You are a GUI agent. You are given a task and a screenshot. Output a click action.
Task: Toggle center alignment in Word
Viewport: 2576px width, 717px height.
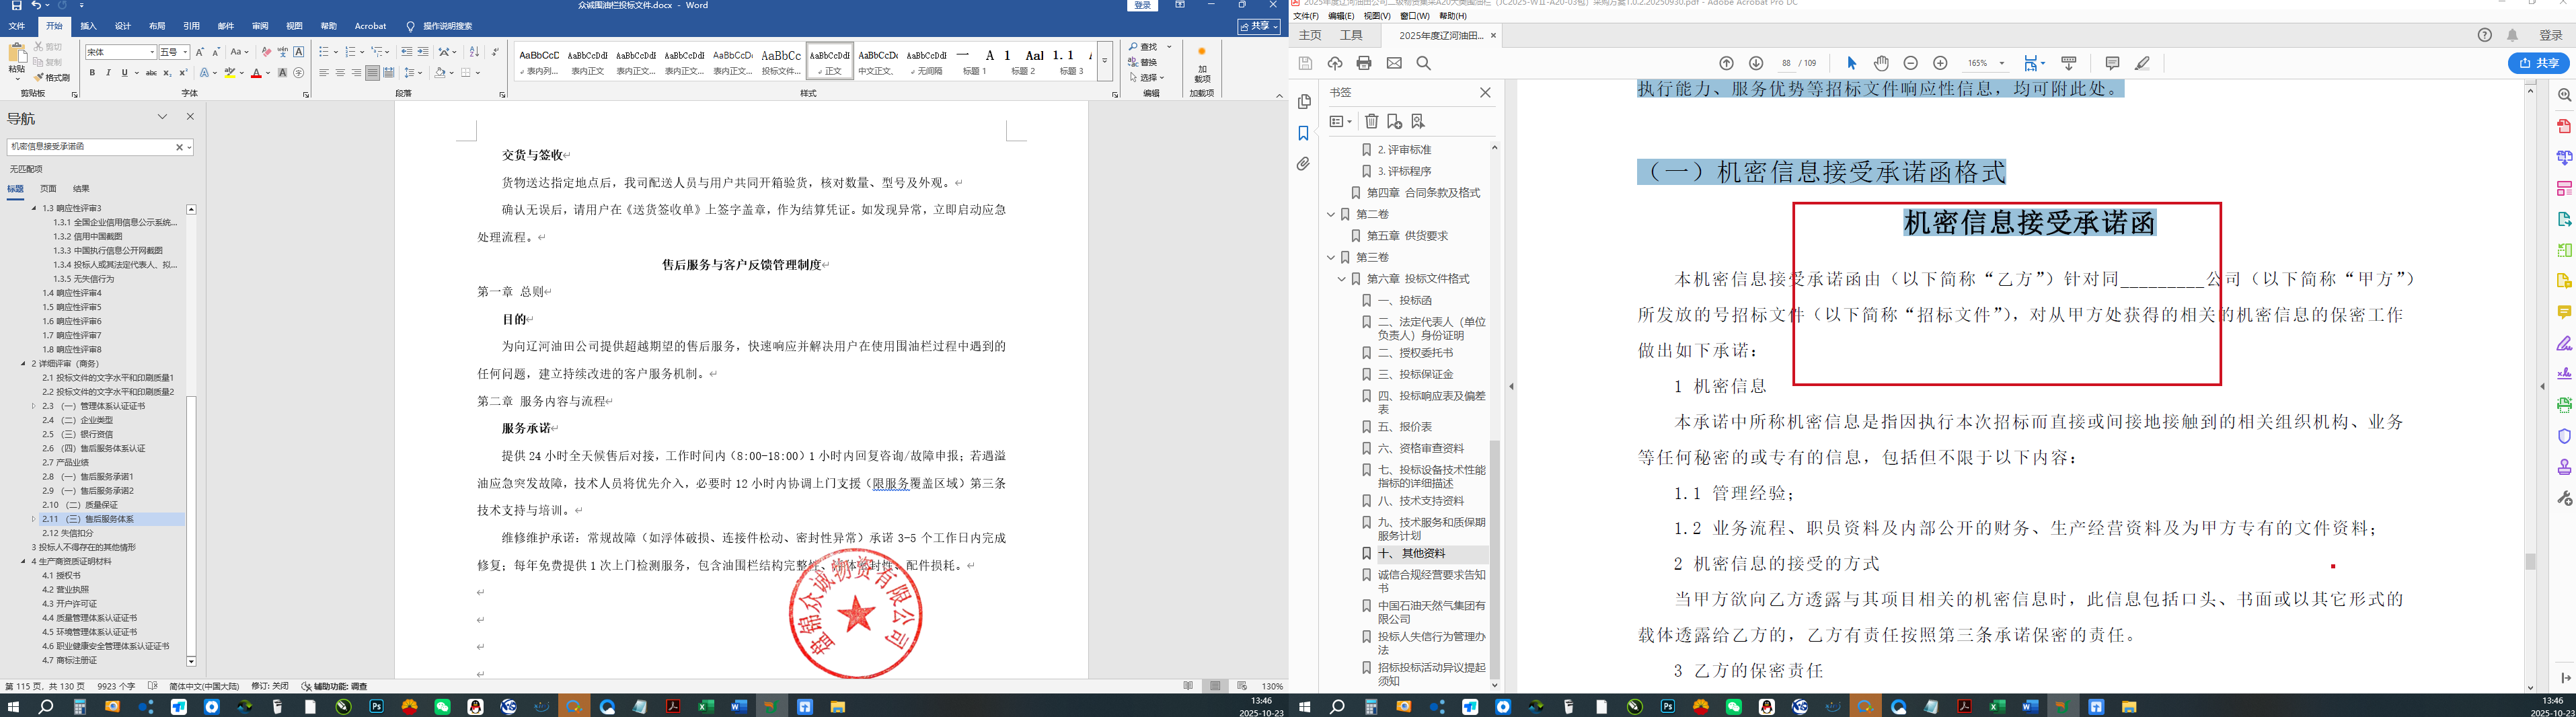340,73
